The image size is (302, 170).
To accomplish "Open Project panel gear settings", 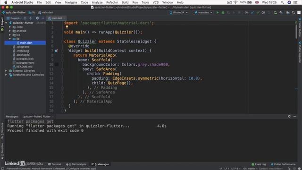I will coord(37,18).
